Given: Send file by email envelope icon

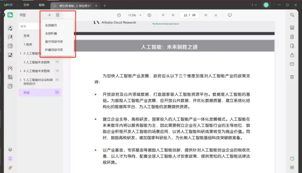Looking at the screenshot, I should point(292,64).
